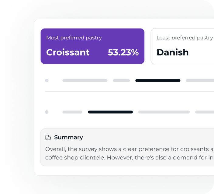Click the Danish heading text

[172, 52]
